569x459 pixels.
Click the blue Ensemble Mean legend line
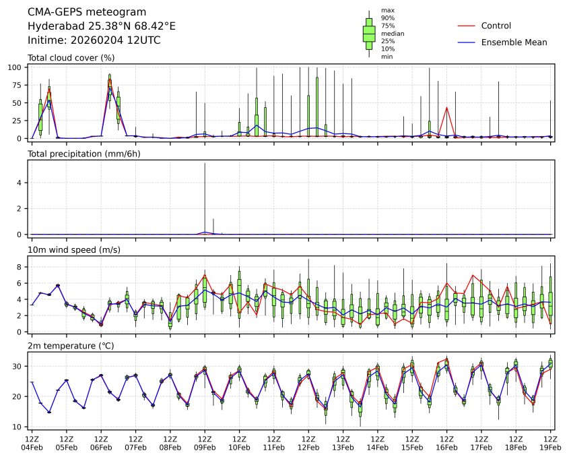467,42
